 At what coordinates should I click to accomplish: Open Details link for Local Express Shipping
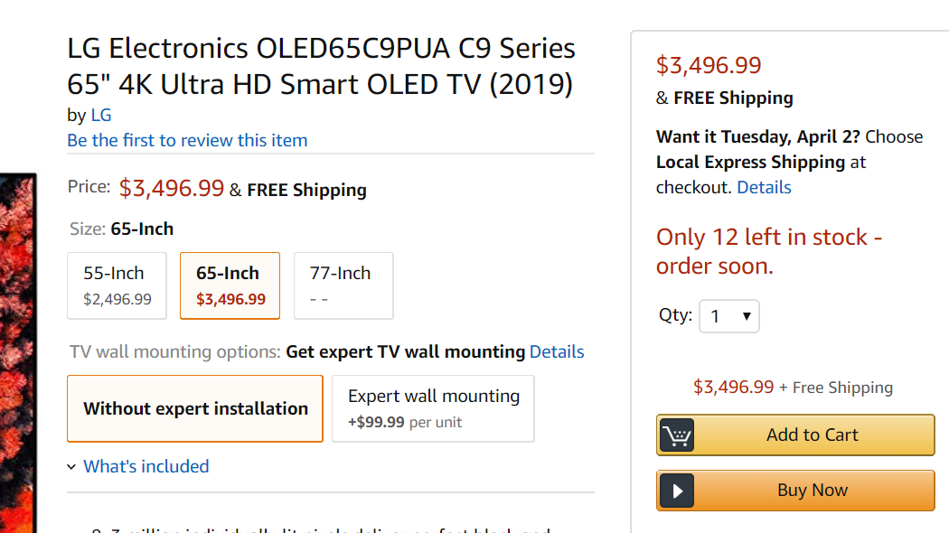coord(764,187)
